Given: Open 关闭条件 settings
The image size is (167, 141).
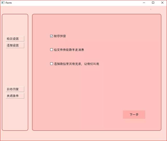Looking at the screenshot, I should click(15, 96).
